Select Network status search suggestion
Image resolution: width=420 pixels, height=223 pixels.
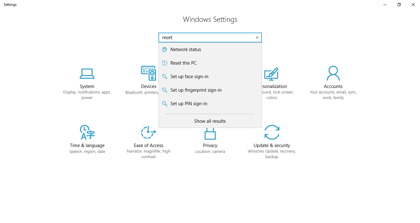pos(210,50)
